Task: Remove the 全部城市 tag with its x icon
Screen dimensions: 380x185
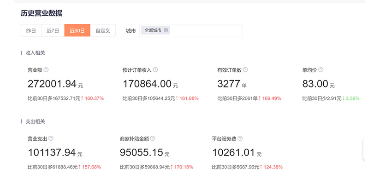Action: (x=166, y=30)
